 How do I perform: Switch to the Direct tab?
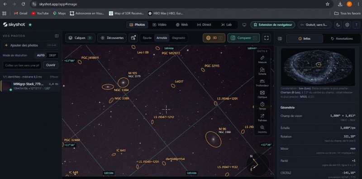(x=204, y=25)
